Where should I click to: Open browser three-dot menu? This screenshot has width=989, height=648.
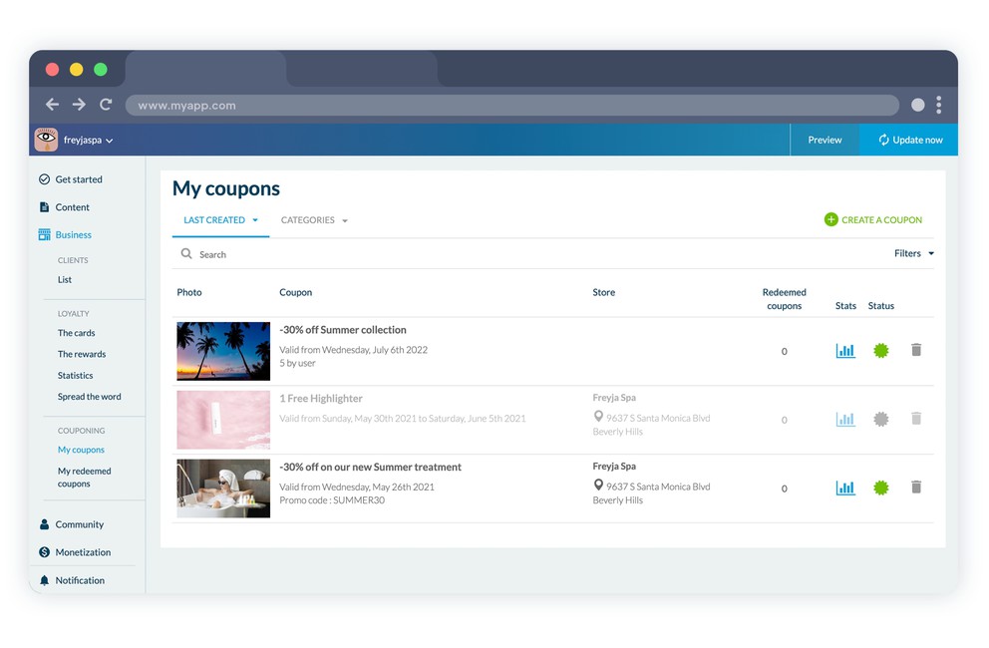[939, 105]
